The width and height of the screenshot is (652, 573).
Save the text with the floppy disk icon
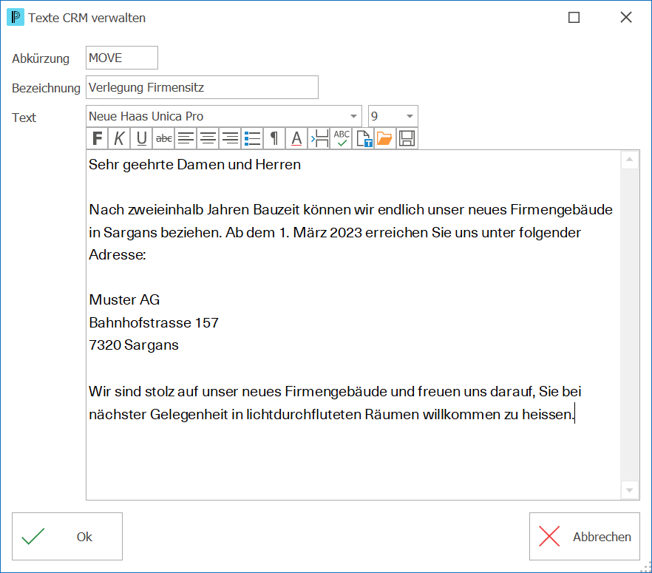[407, 138]
